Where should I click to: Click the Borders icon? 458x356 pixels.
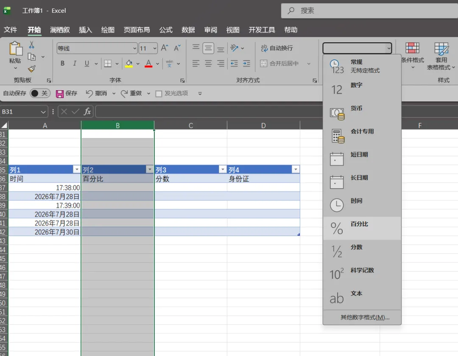108,63
